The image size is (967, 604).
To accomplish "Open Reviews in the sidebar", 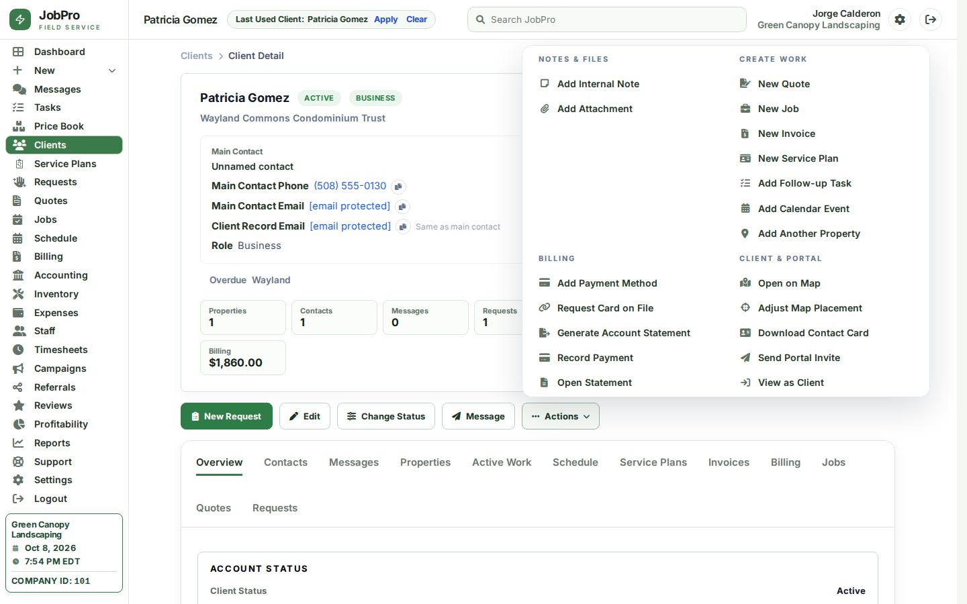I will (x=64, y=405).
